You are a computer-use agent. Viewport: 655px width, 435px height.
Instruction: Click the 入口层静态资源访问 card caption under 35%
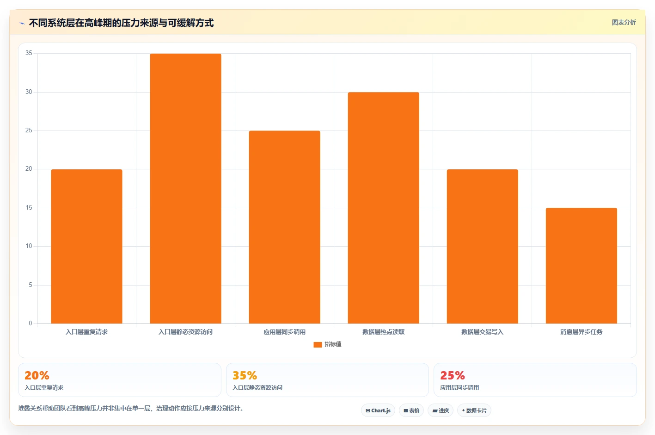click(257, 388)
